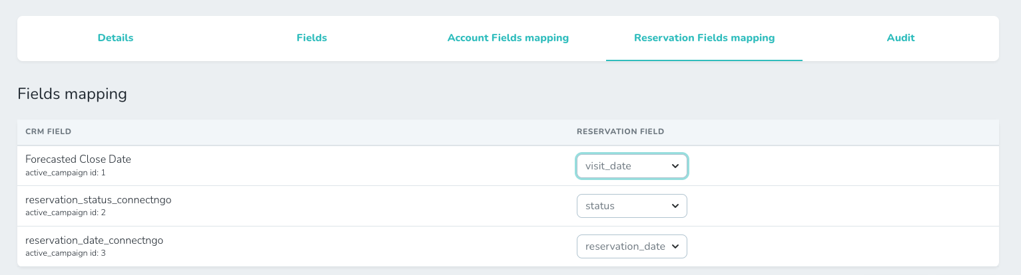Screen dimensions: 1021x275
Task: Click the reservation_status_connectngo field label
Action: tap(98, 200)
